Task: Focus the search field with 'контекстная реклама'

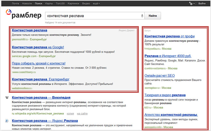Action: point(95,16)
